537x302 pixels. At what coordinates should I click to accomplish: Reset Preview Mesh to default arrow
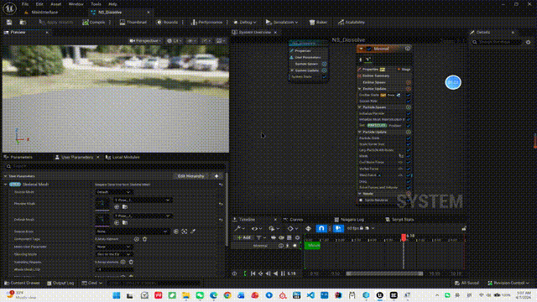coord(221,204)
